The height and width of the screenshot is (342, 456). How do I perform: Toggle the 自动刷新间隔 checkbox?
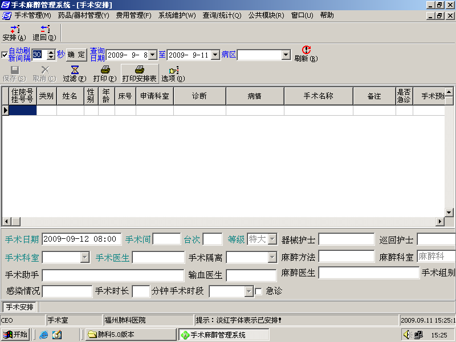[5, 55]
